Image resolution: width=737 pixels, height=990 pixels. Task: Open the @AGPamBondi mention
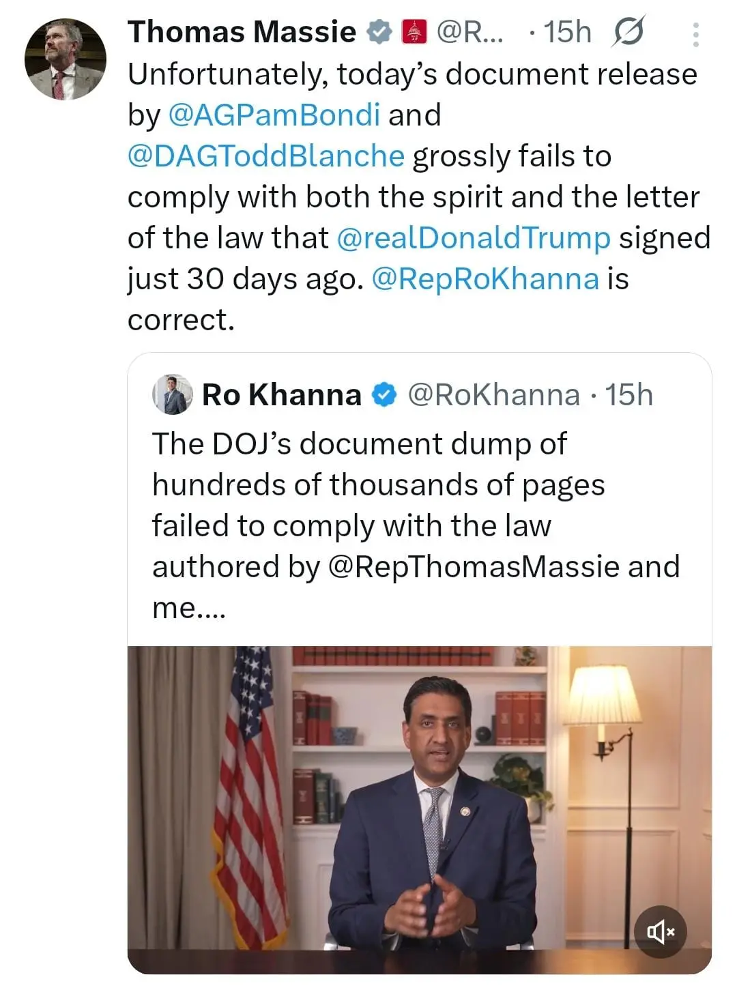274,115
